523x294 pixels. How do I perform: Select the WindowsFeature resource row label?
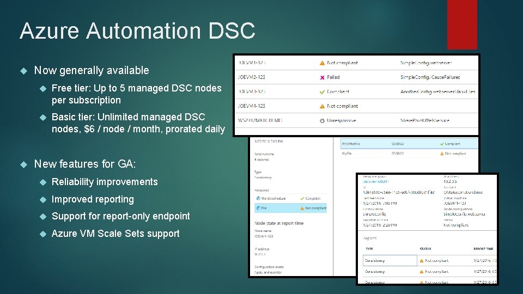[x=273, y=198]
